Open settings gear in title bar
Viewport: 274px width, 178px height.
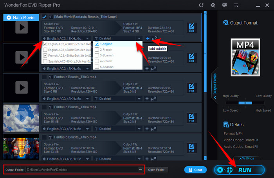[x=213, y=5]
